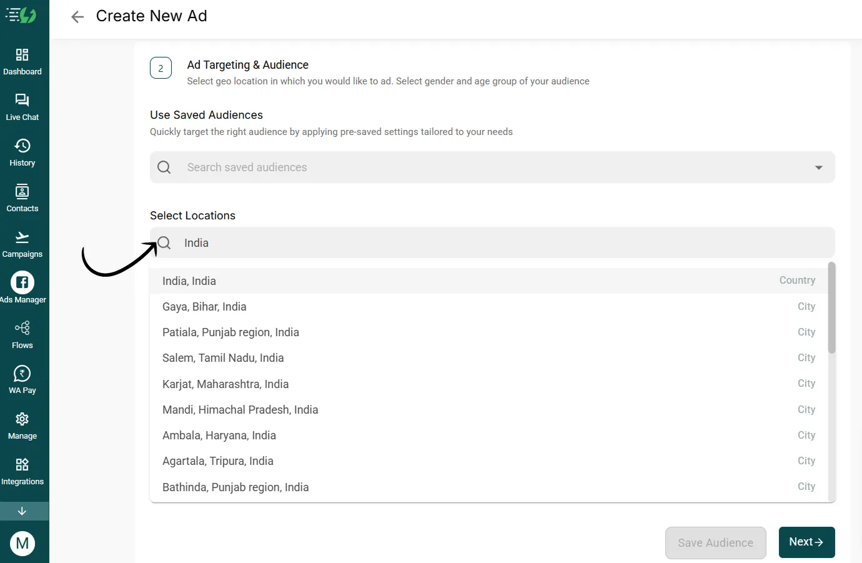Open the Contacts section
Viewport: 862px width, 563px height.
[x=22, y=192]
